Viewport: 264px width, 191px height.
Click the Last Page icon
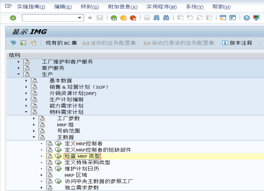209,18
